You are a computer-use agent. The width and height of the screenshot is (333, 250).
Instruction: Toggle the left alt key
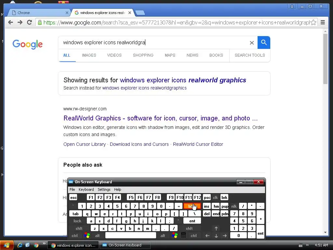pos(97,236)
